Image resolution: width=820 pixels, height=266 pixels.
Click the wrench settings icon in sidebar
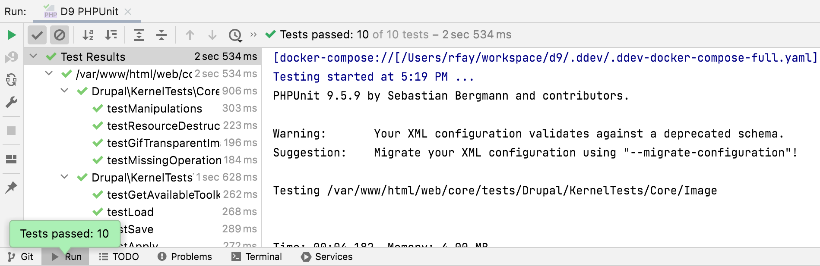[x=12, y=102]
